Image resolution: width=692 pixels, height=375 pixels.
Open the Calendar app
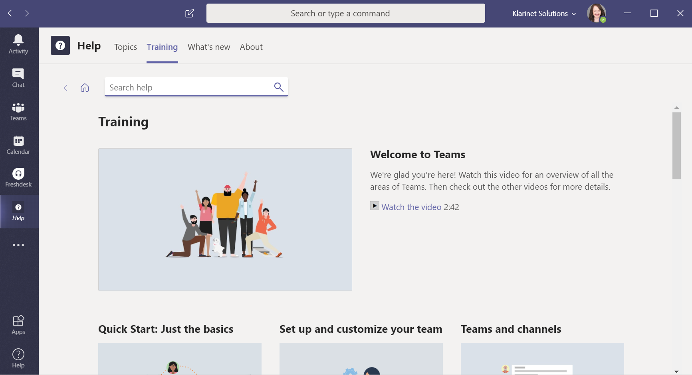18,145
